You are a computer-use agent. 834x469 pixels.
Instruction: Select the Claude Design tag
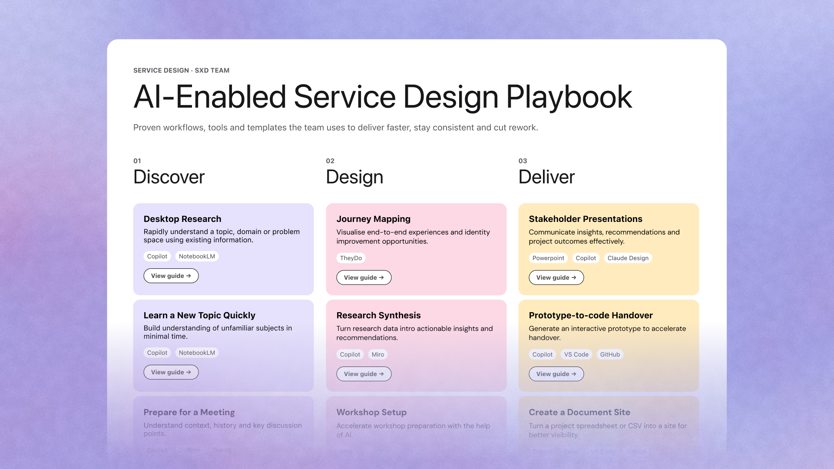[628, 258]
